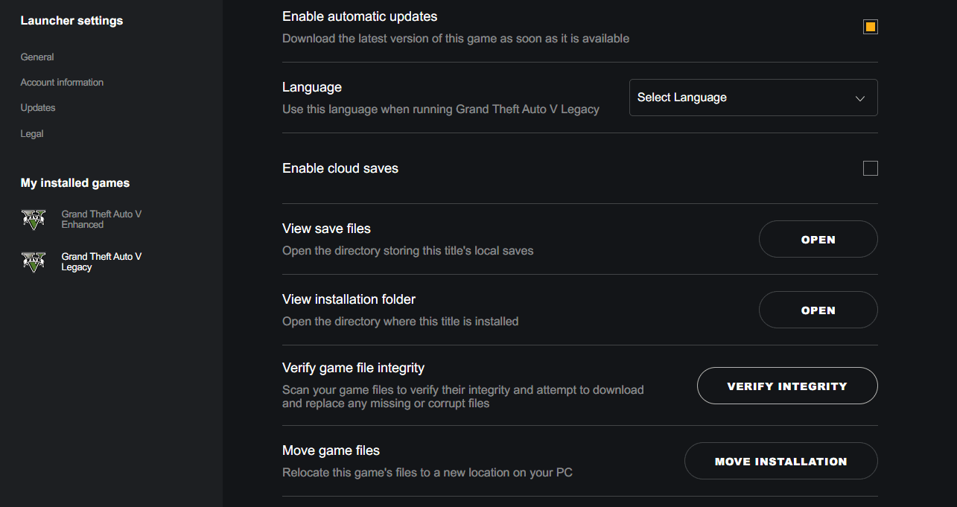Switch to the Updates settings page
Screen dimensions: 957x507
[x=38, y=108]
